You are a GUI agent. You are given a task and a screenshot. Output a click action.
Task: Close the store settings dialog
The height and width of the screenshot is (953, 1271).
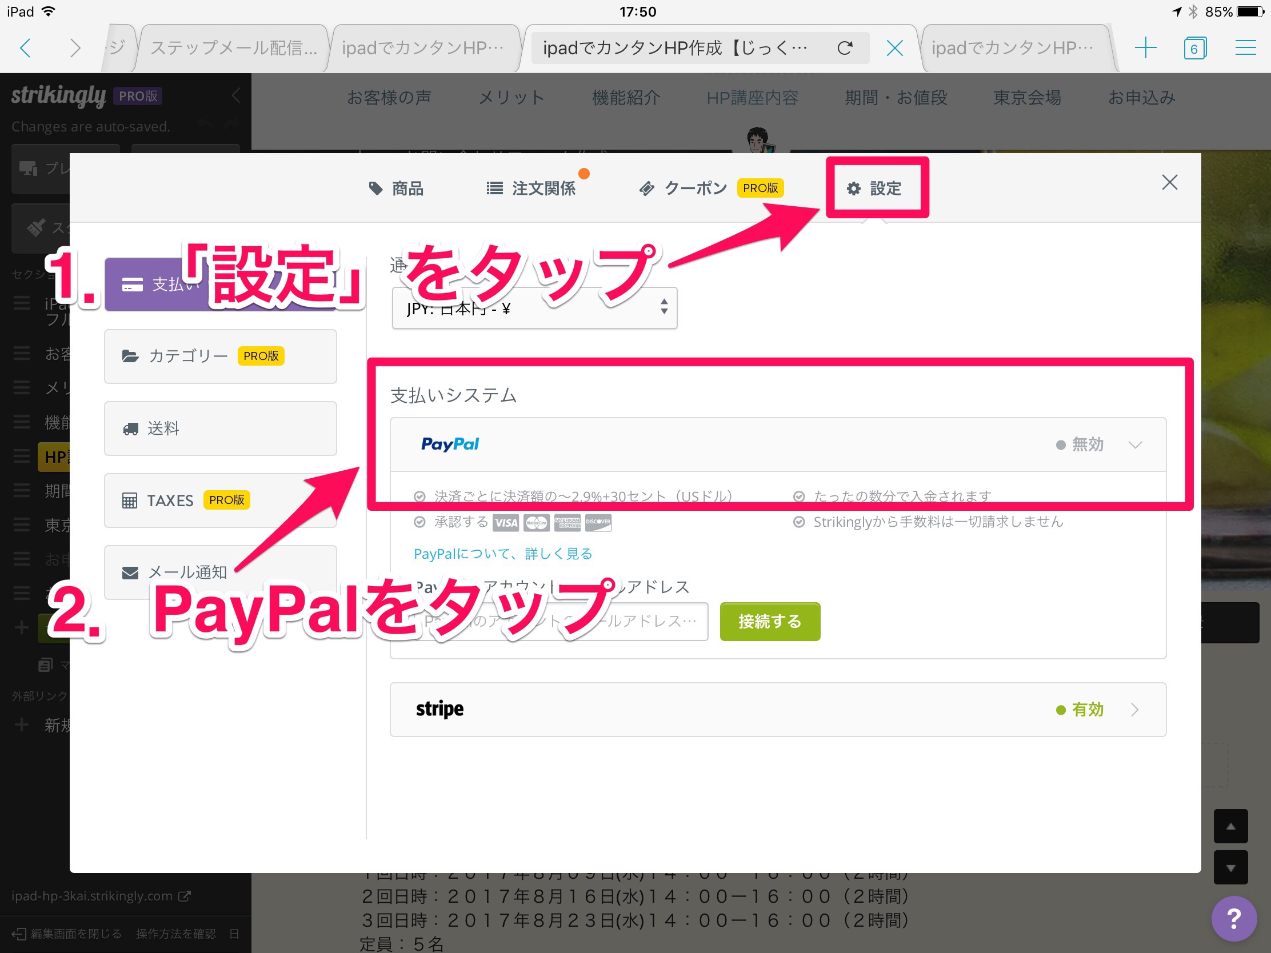pyautogui.click(x=1169, y=183)
